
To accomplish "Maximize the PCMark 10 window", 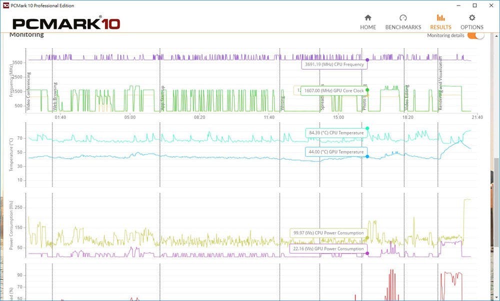I will tap(475, 5).
